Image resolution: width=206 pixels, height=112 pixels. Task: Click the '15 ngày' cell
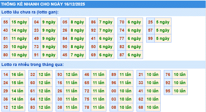coord(19,22)
